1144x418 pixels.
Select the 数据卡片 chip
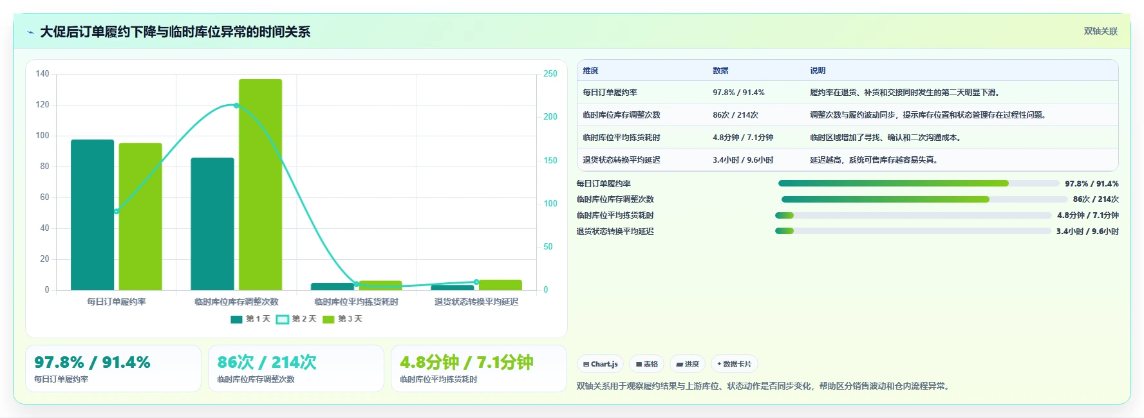pos(734,364)
